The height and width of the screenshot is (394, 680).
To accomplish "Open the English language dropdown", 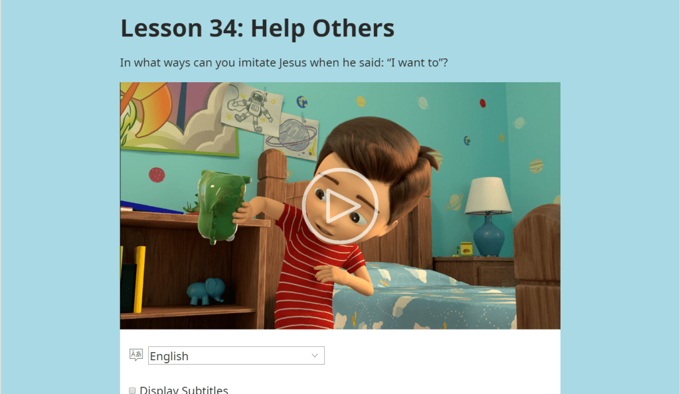I will tap(236, 356).
